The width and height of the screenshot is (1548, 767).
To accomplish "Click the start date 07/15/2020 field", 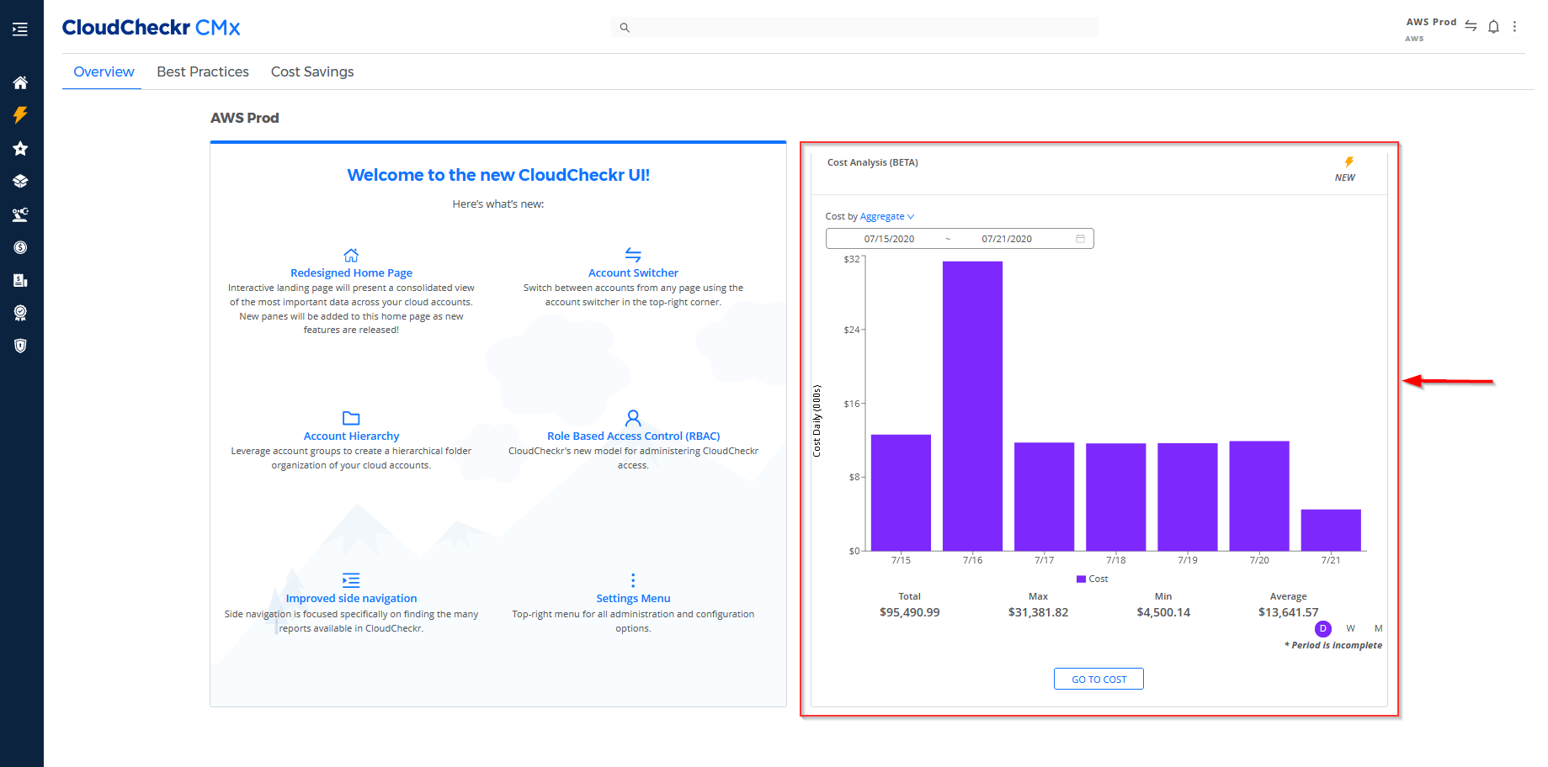I will pos(889,239).
